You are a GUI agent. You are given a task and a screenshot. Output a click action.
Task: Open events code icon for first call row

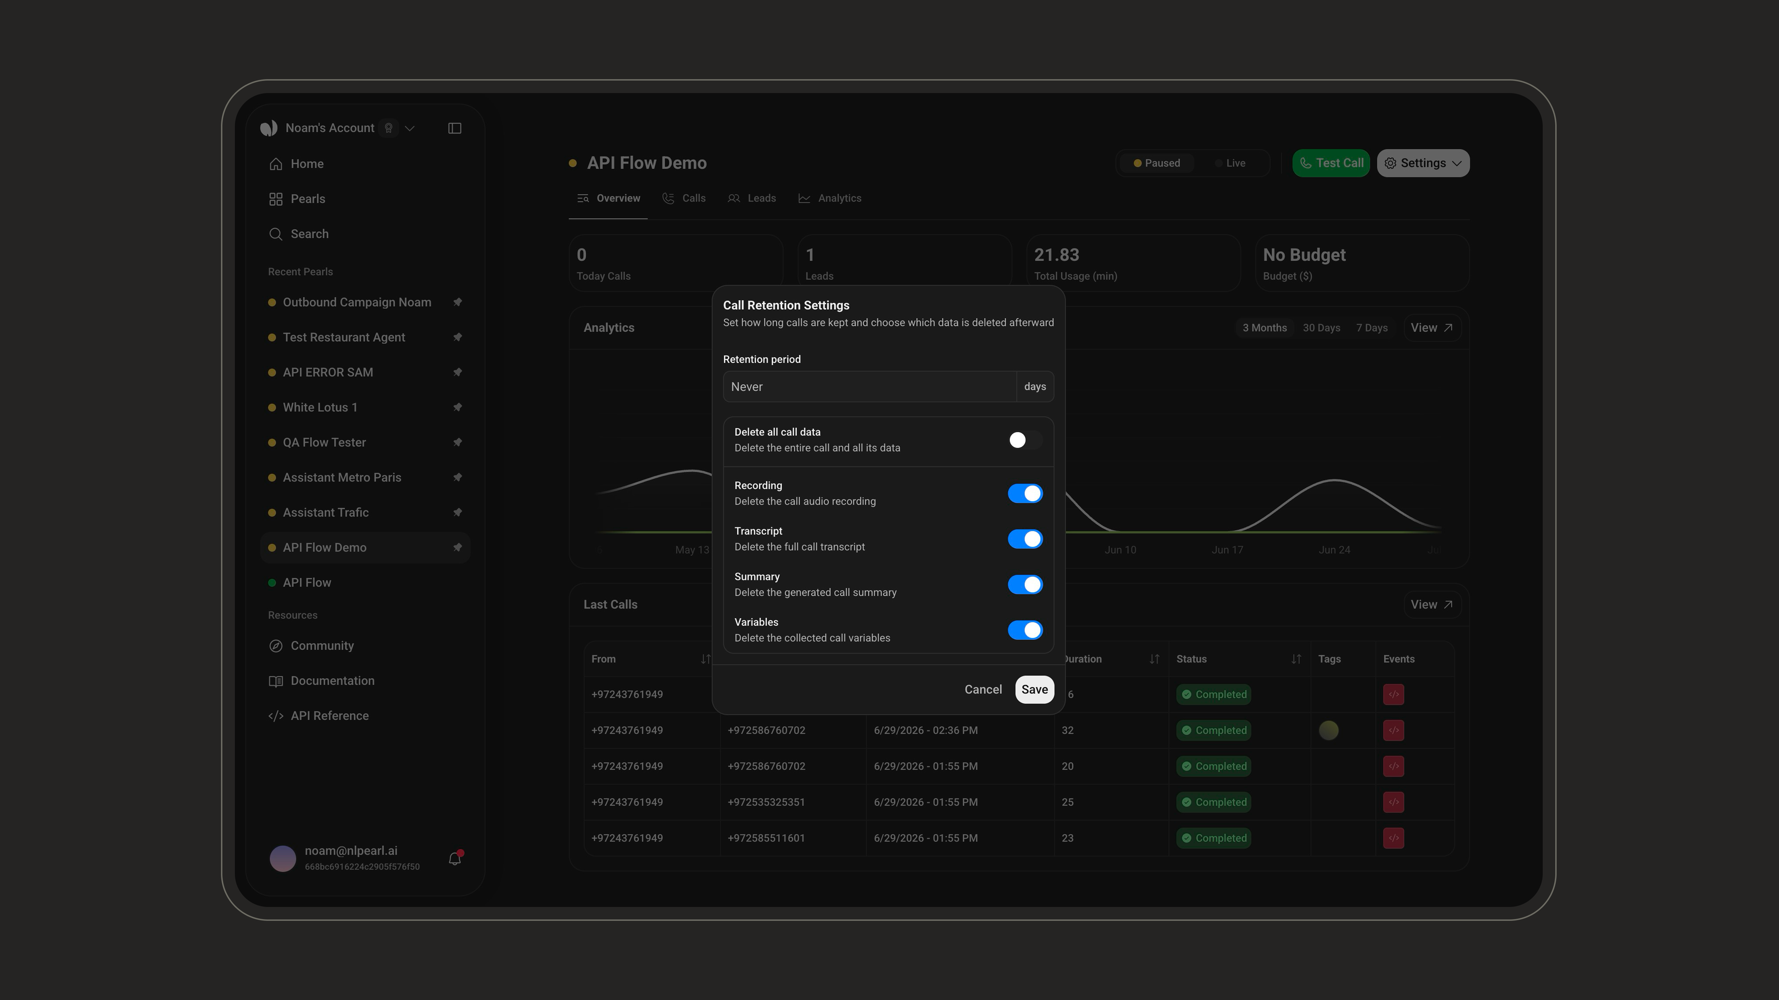pyautogui.click(x=1394, y=694)
